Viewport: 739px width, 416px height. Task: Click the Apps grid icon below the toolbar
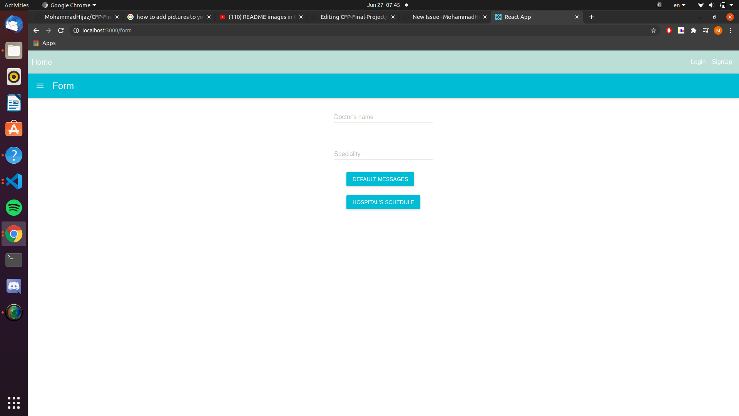click(35, 43)
